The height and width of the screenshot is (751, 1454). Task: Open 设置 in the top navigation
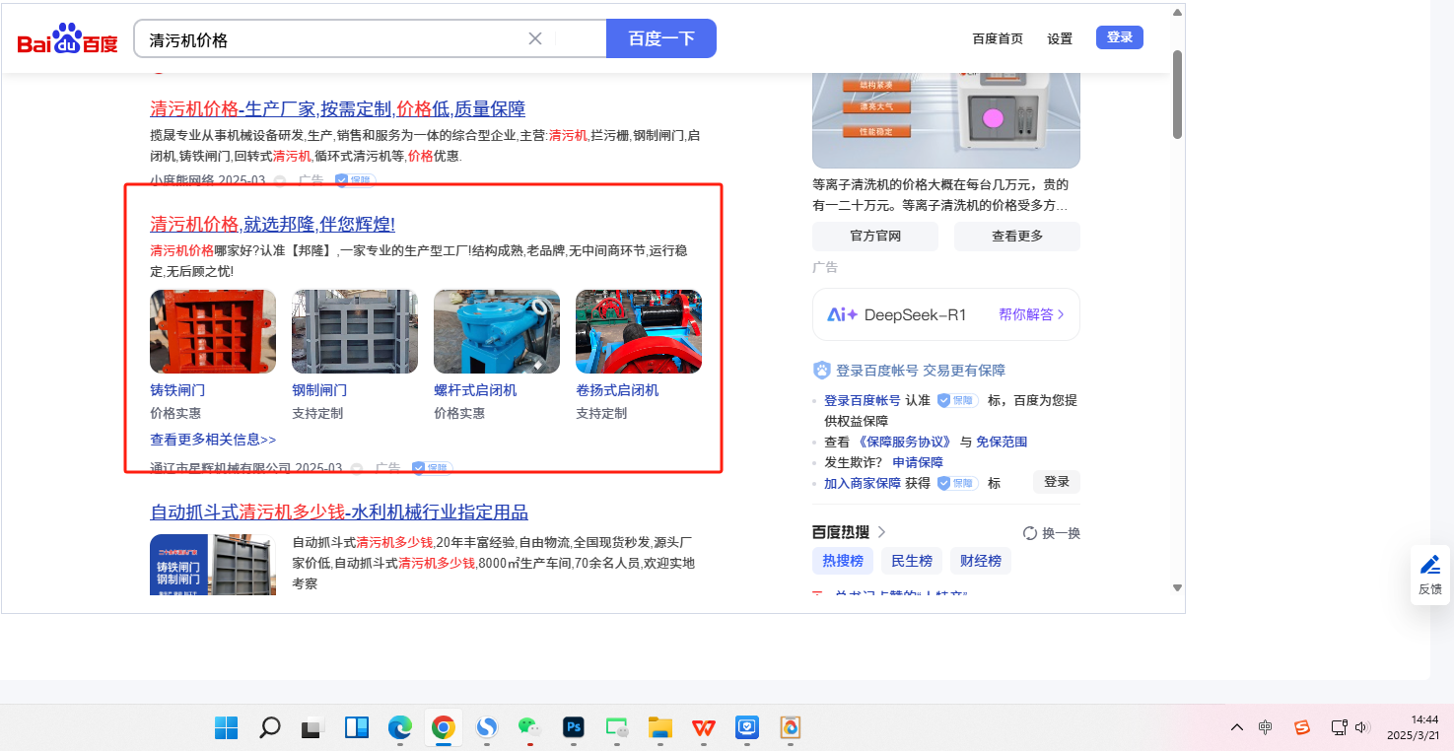tap(1060, 39)
